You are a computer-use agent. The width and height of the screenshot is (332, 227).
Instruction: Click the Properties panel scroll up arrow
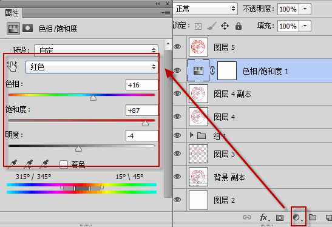pos(168,44)
